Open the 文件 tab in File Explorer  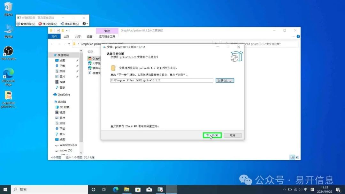coord(54,36)
